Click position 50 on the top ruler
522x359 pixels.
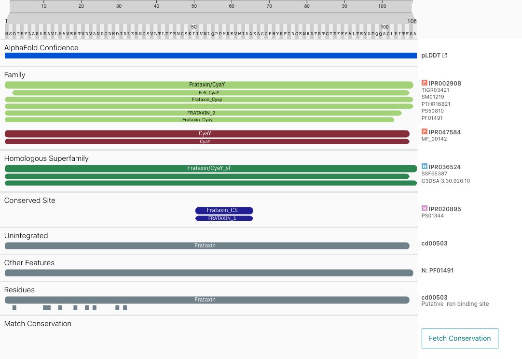[194, 6]
